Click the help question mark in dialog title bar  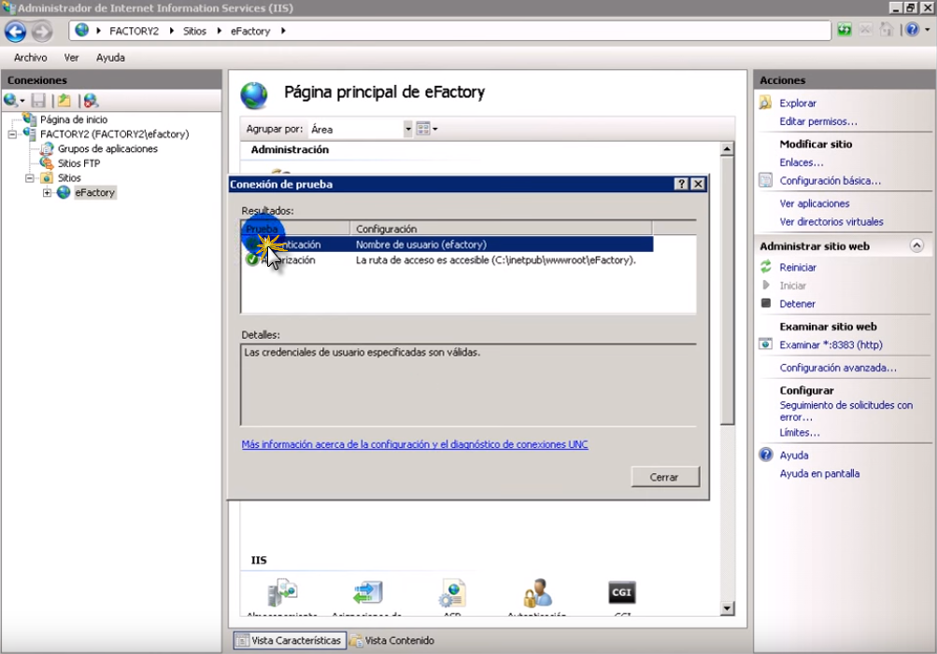click(x=682, y=185)
